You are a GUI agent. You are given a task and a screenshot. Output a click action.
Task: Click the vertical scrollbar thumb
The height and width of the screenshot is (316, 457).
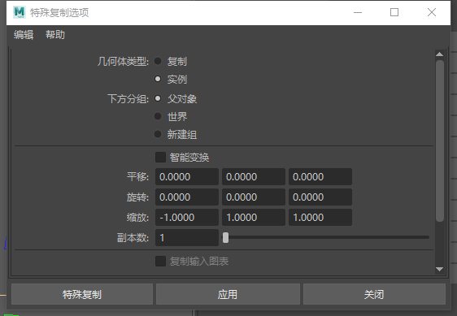[439, 141]
